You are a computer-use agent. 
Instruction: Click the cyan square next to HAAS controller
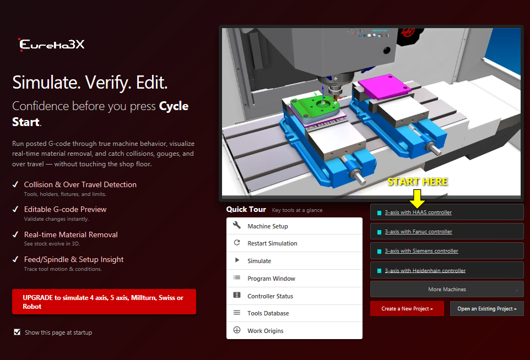(x=379, y=213)
